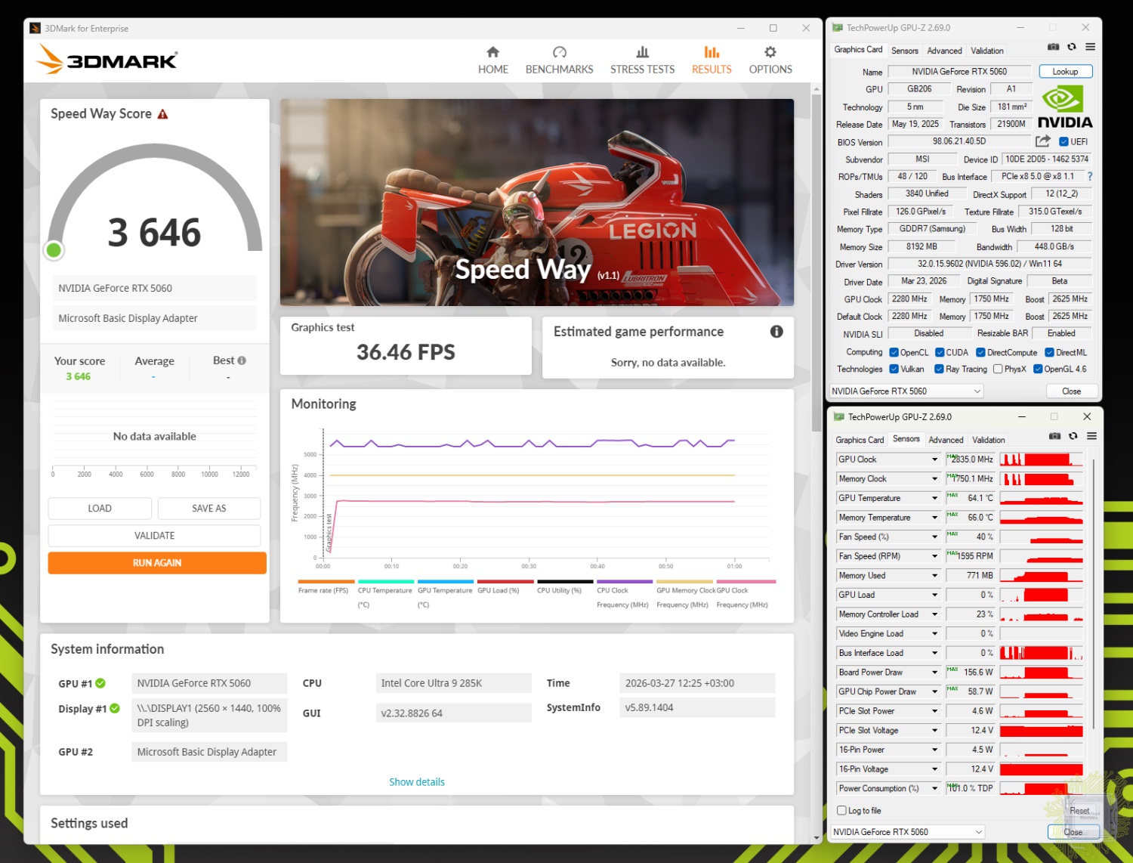Click the GPU-Z BIOS export share icon

click(x=1042, y=141)
